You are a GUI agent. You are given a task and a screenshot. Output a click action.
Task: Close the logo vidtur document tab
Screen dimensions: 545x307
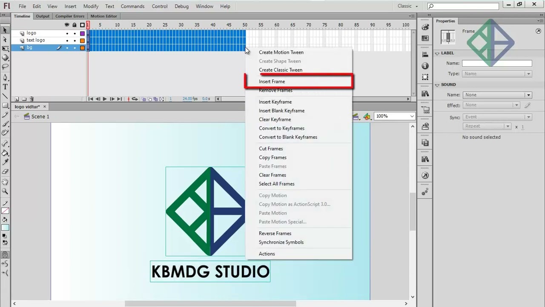44,107
